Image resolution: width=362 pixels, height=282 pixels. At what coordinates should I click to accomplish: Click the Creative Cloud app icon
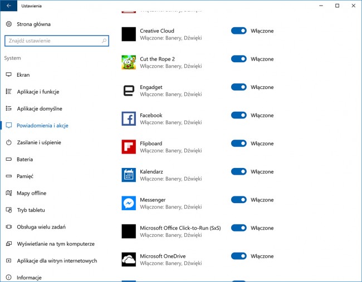click(129, 34)
